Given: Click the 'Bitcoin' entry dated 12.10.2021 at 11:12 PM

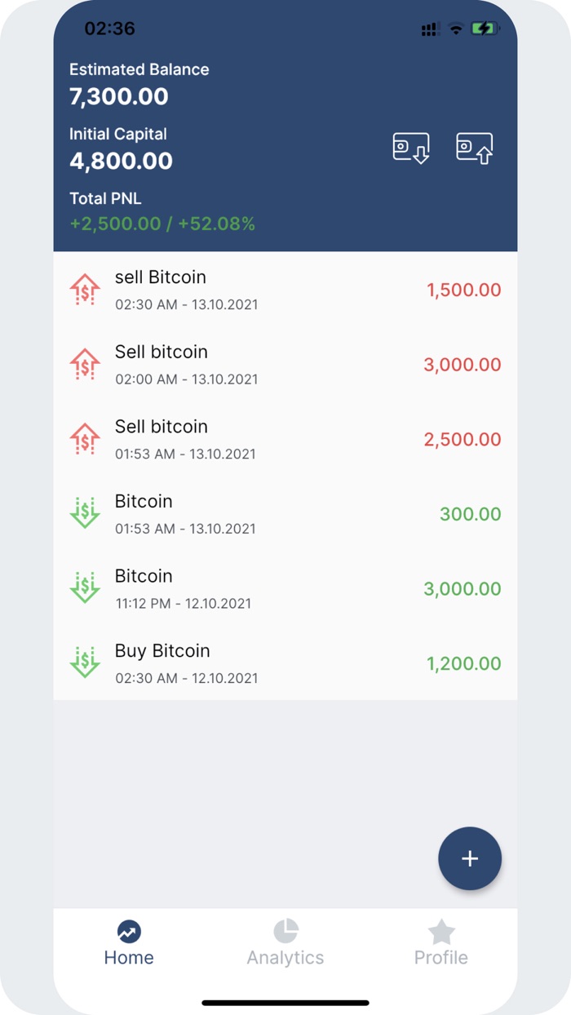Looking at the screenshot, I should pyautogui.click(x=245, y=588).
